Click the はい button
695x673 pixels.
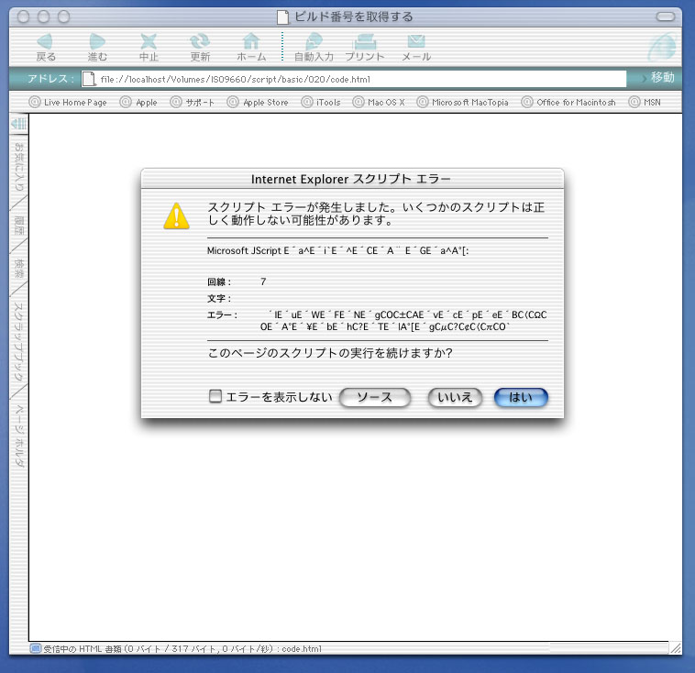521,397
